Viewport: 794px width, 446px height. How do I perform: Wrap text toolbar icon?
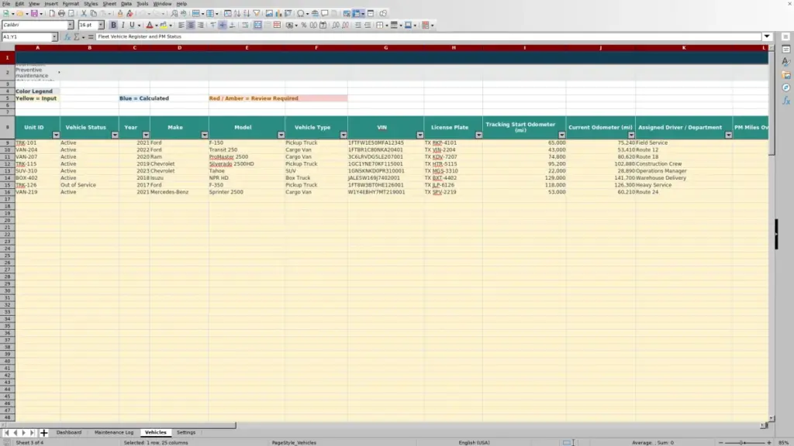click(245, 25)
